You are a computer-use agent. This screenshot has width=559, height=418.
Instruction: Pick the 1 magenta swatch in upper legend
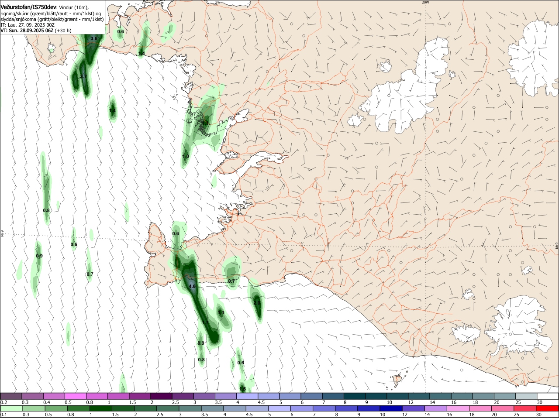(x=118, y=396)
